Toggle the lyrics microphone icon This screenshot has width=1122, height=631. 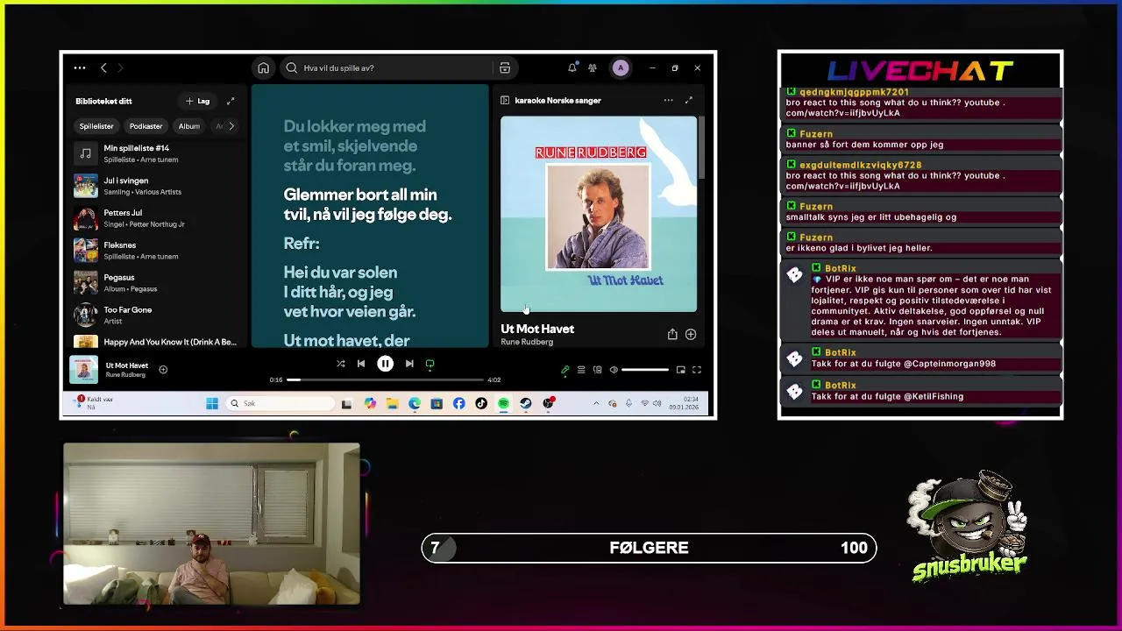pos(565,370)
